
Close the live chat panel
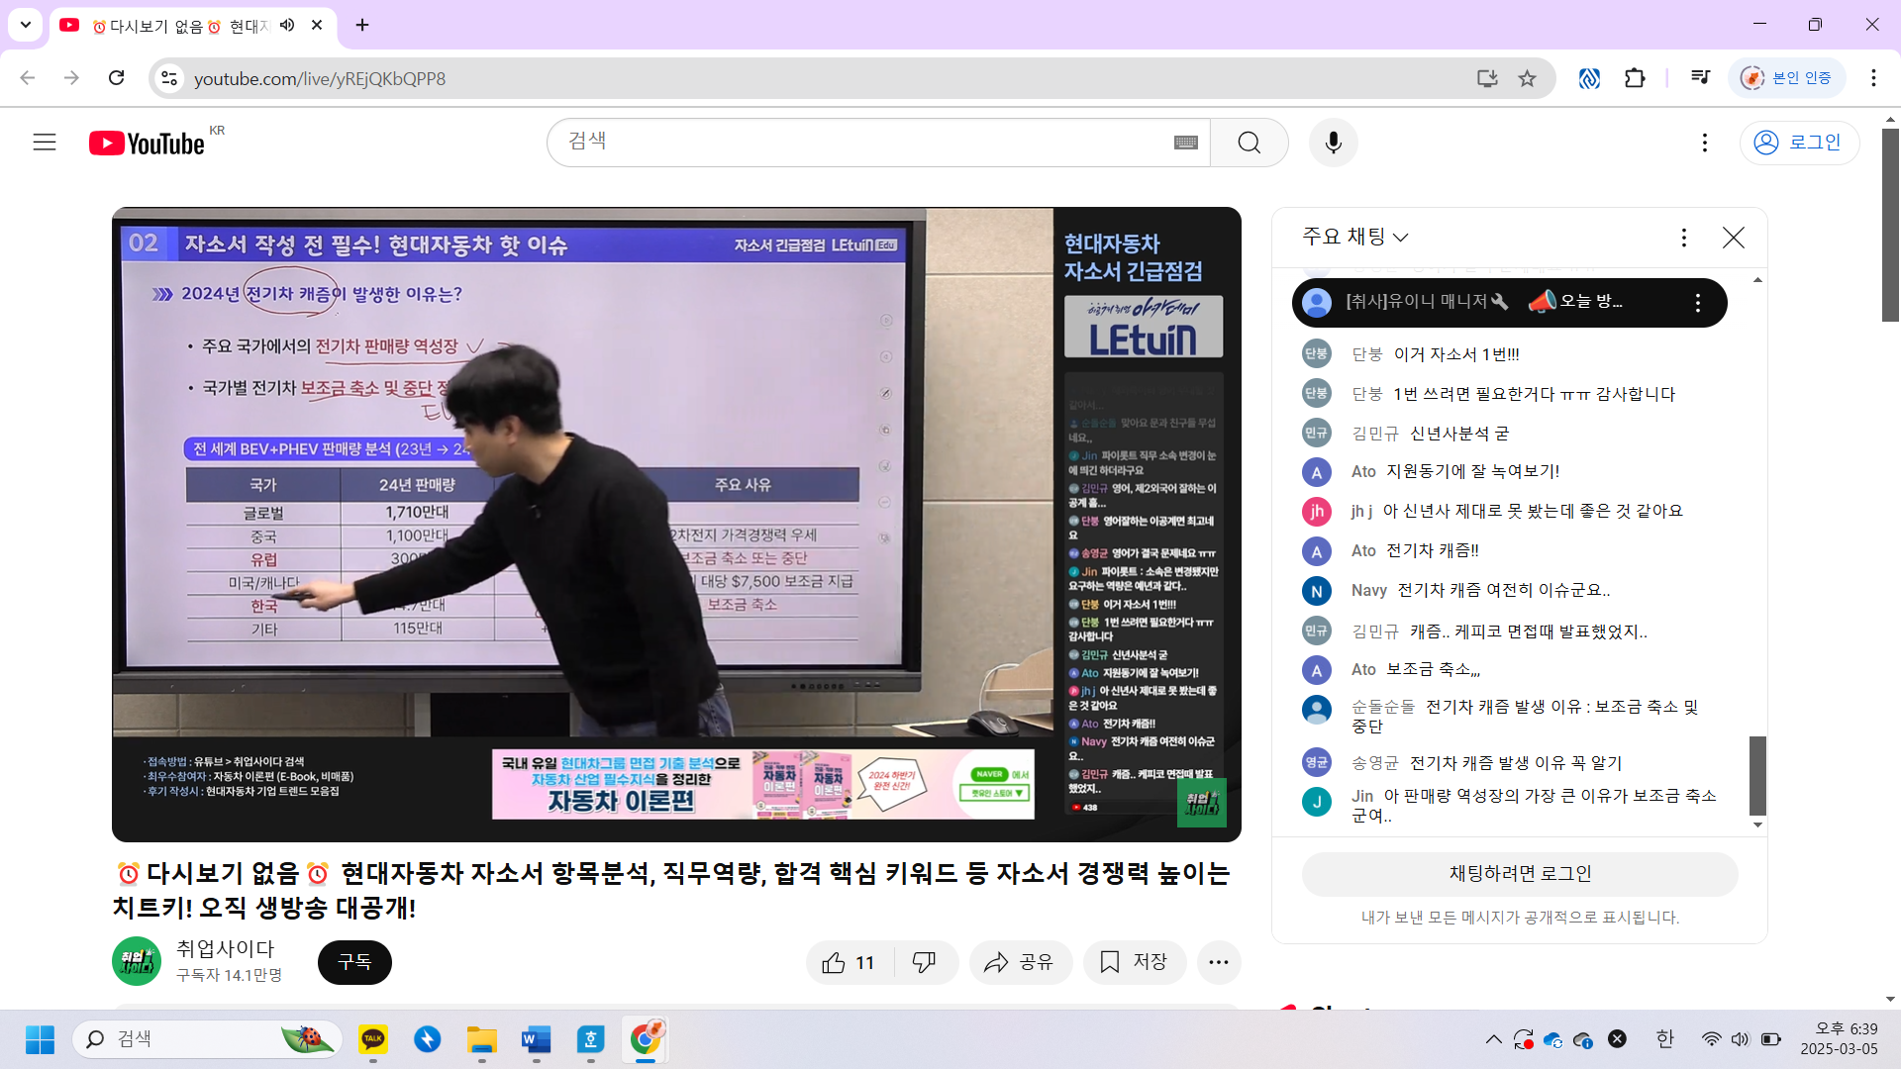click(1734, 238)
